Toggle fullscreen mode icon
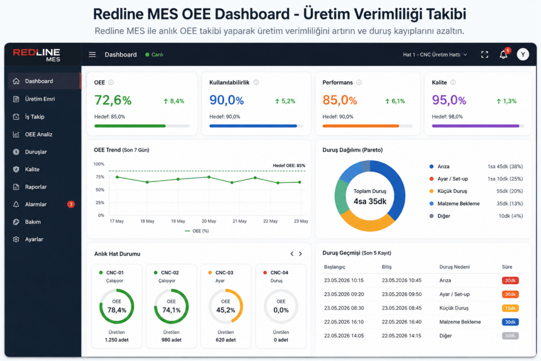This screenshot has height=361, width=541. point(484,54)
